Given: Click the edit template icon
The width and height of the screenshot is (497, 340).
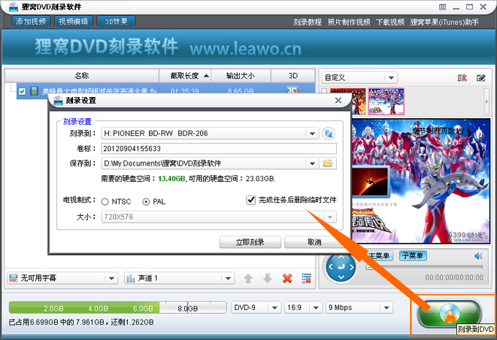Looking at the screenshot, I should [481, 78].
